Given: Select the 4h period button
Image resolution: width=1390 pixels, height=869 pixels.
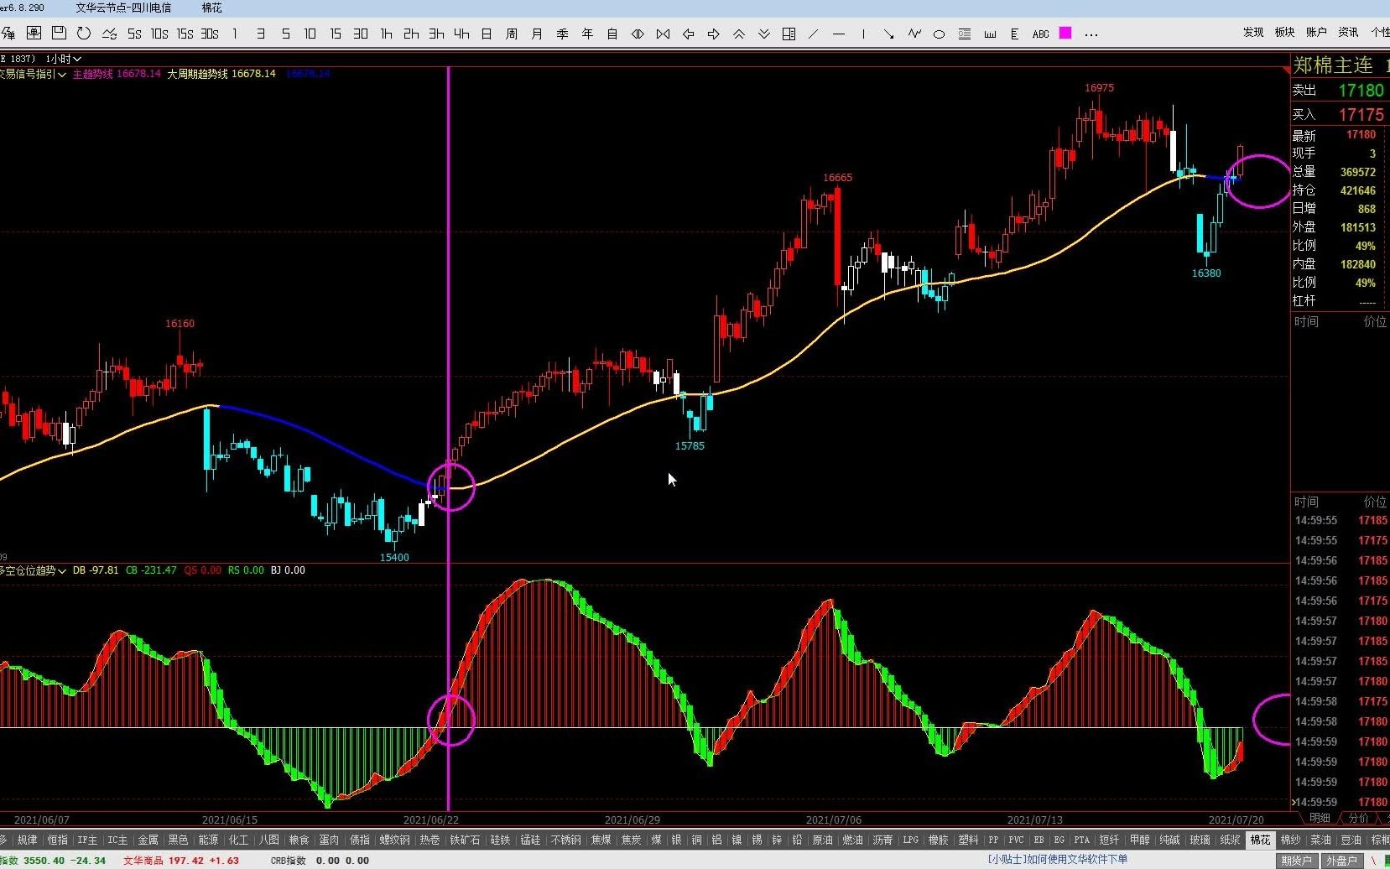Looking at the screenshot, I should point(461,34).
